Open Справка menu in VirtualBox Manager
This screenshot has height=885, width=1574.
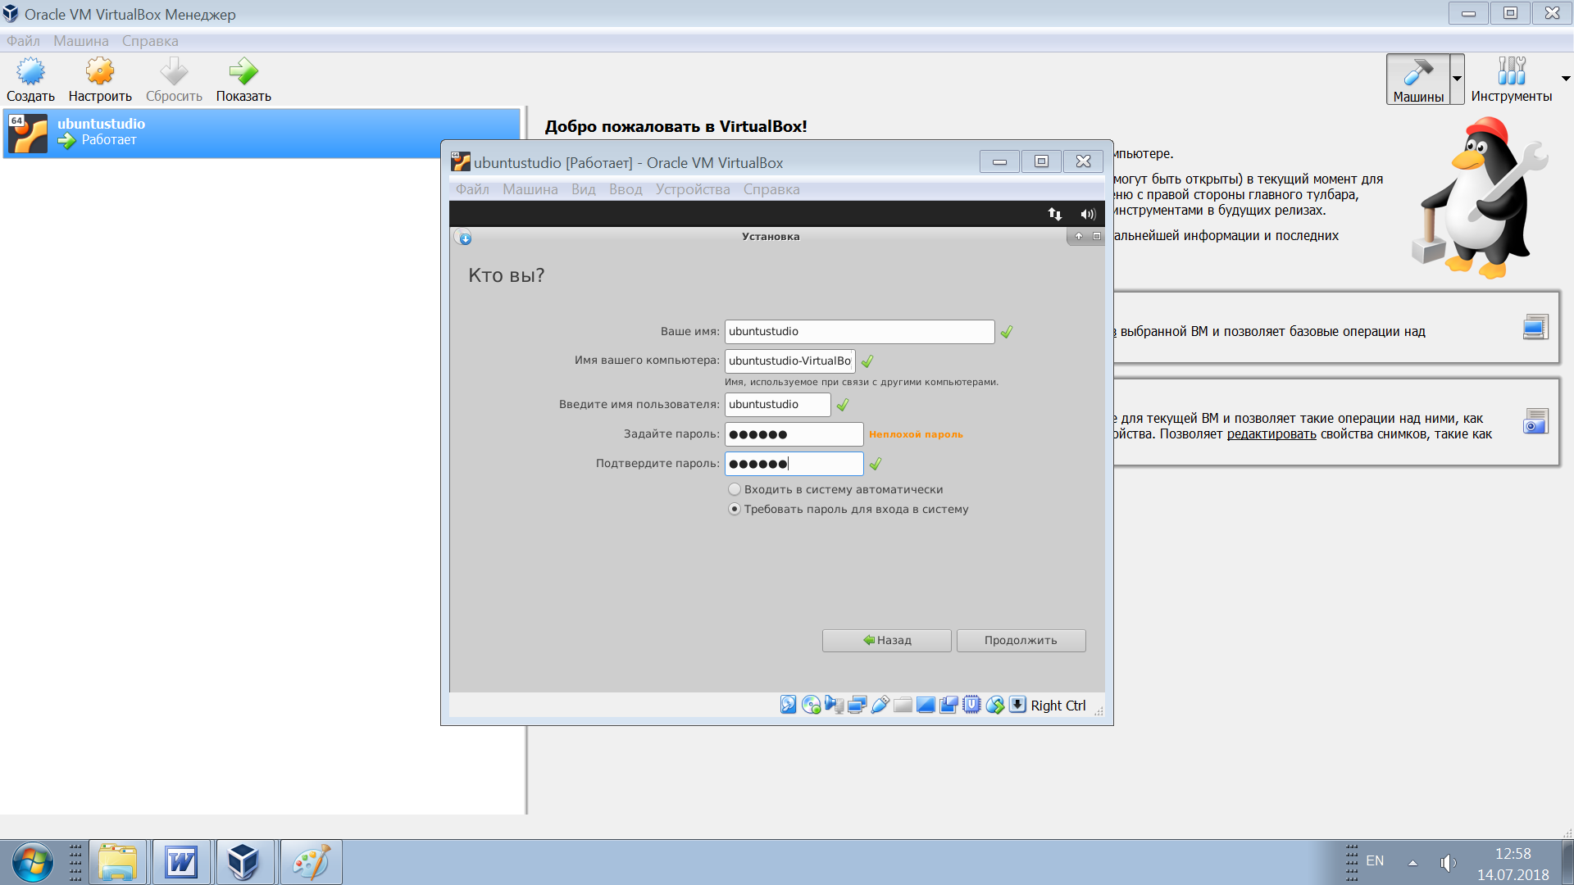(x=150, y=41)
